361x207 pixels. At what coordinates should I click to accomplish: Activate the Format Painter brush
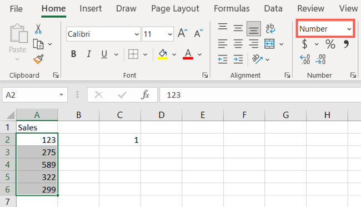click(38, 59)
